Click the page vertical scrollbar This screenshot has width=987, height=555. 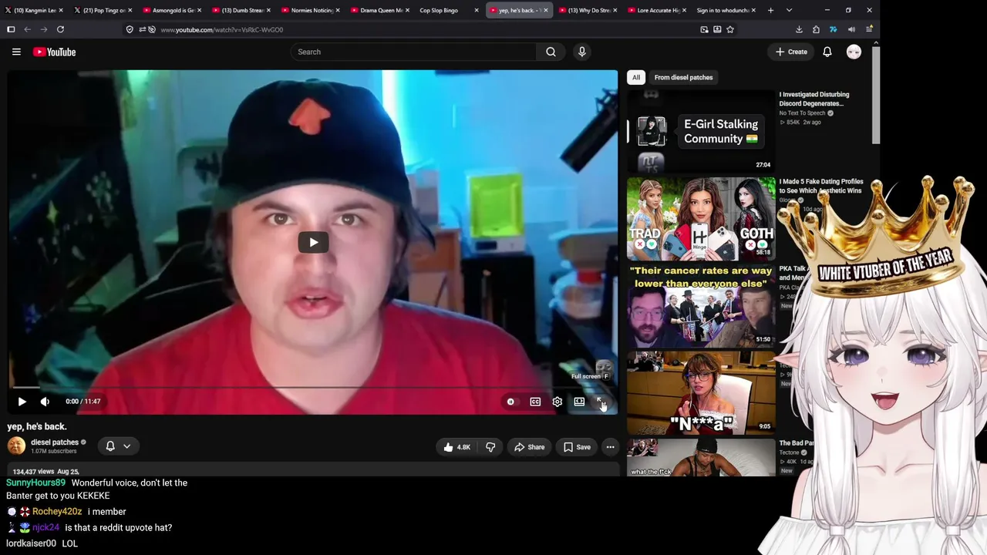click(x=876, y=94)
